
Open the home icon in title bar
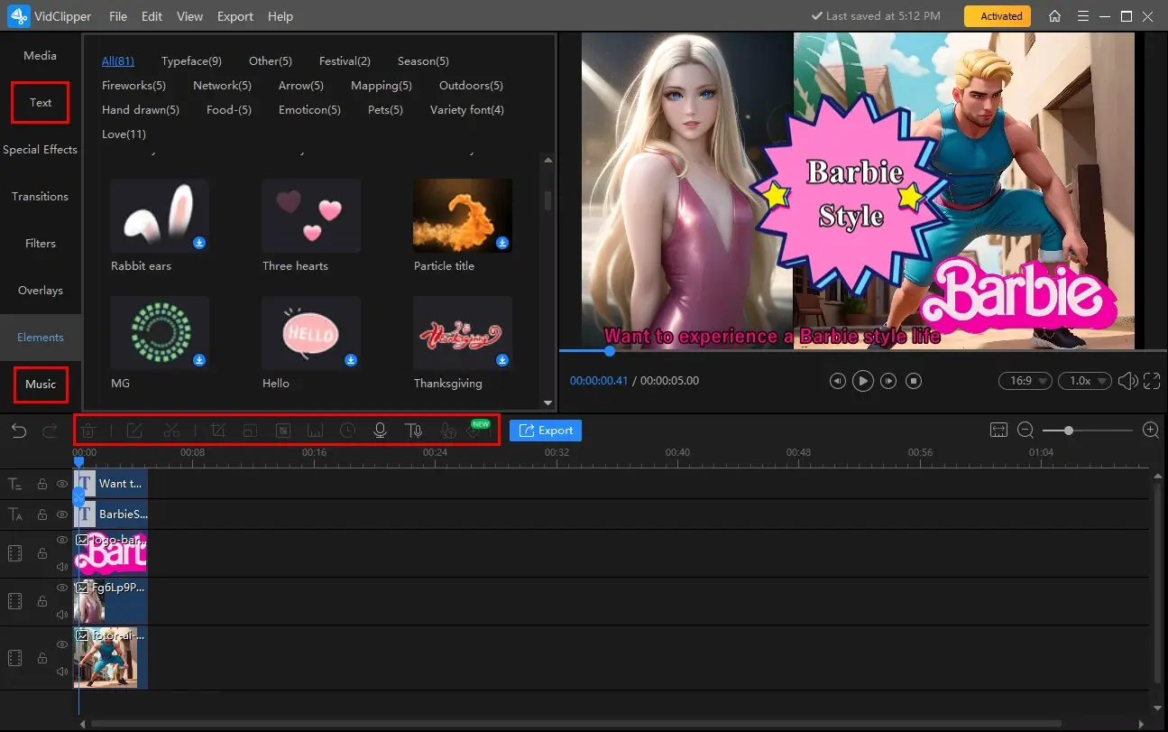click(1054, 16)
